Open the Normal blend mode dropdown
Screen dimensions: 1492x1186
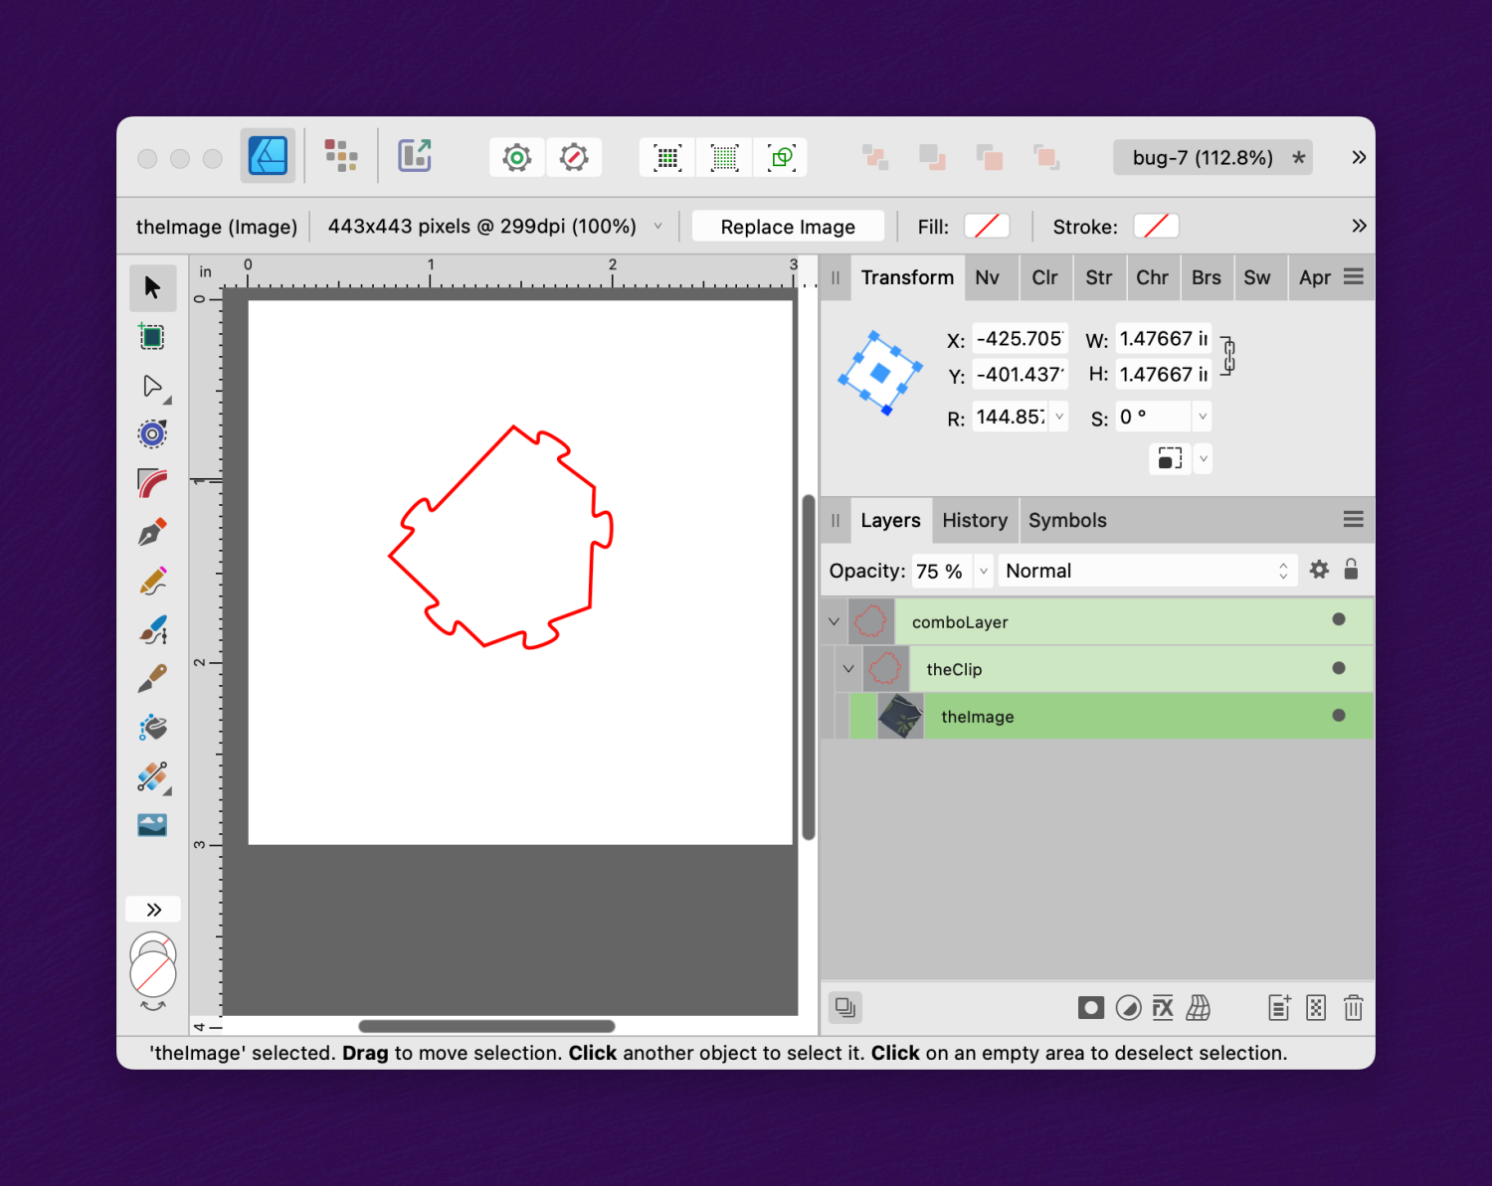(1147, 571)
